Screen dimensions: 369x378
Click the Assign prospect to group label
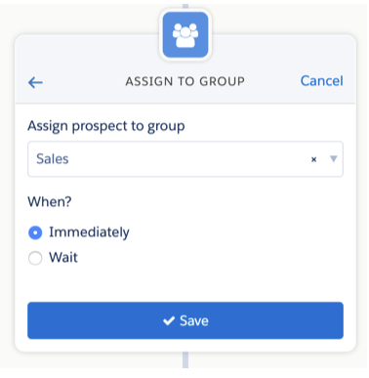tap(106, 126)
